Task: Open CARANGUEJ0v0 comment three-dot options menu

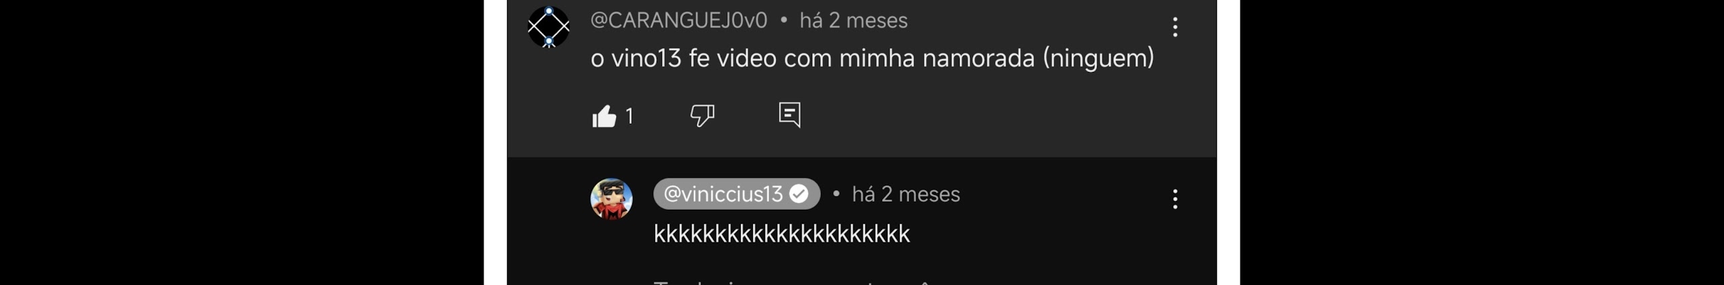Action: (x=1175, y=27)
